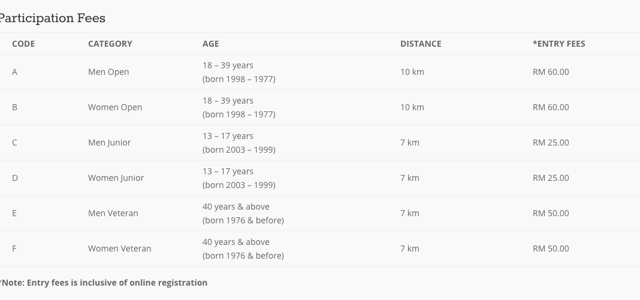Image resolution: width=640 pixels, height=300 pixels.
Task: Click the DISTANCE column header
Action: pyautogui.click(x=421, y=44)
